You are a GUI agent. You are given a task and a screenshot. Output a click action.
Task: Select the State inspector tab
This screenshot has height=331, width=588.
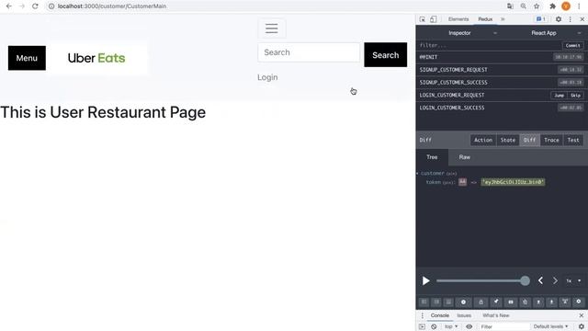tap(508, 140)
